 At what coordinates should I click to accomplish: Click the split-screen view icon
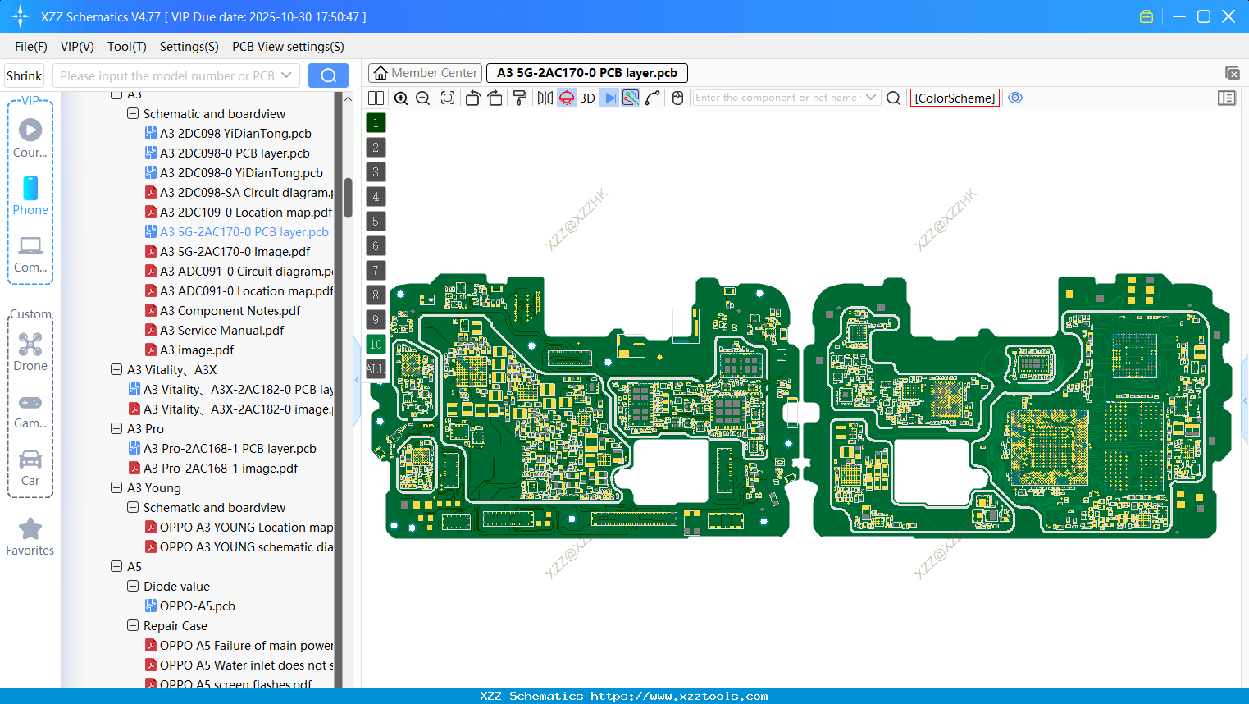coord(376,98)
